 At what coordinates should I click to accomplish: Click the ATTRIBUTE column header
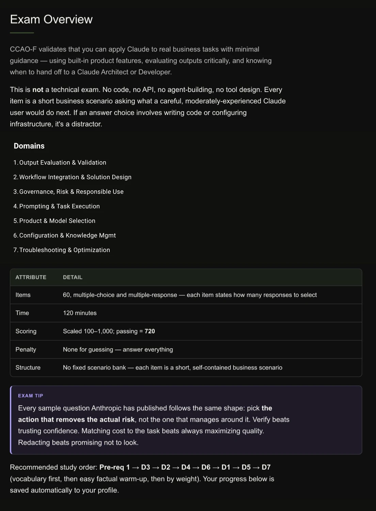(31, 277)
